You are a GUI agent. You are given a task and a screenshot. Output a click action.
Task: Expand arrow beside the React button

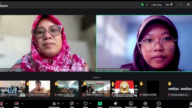90,103
